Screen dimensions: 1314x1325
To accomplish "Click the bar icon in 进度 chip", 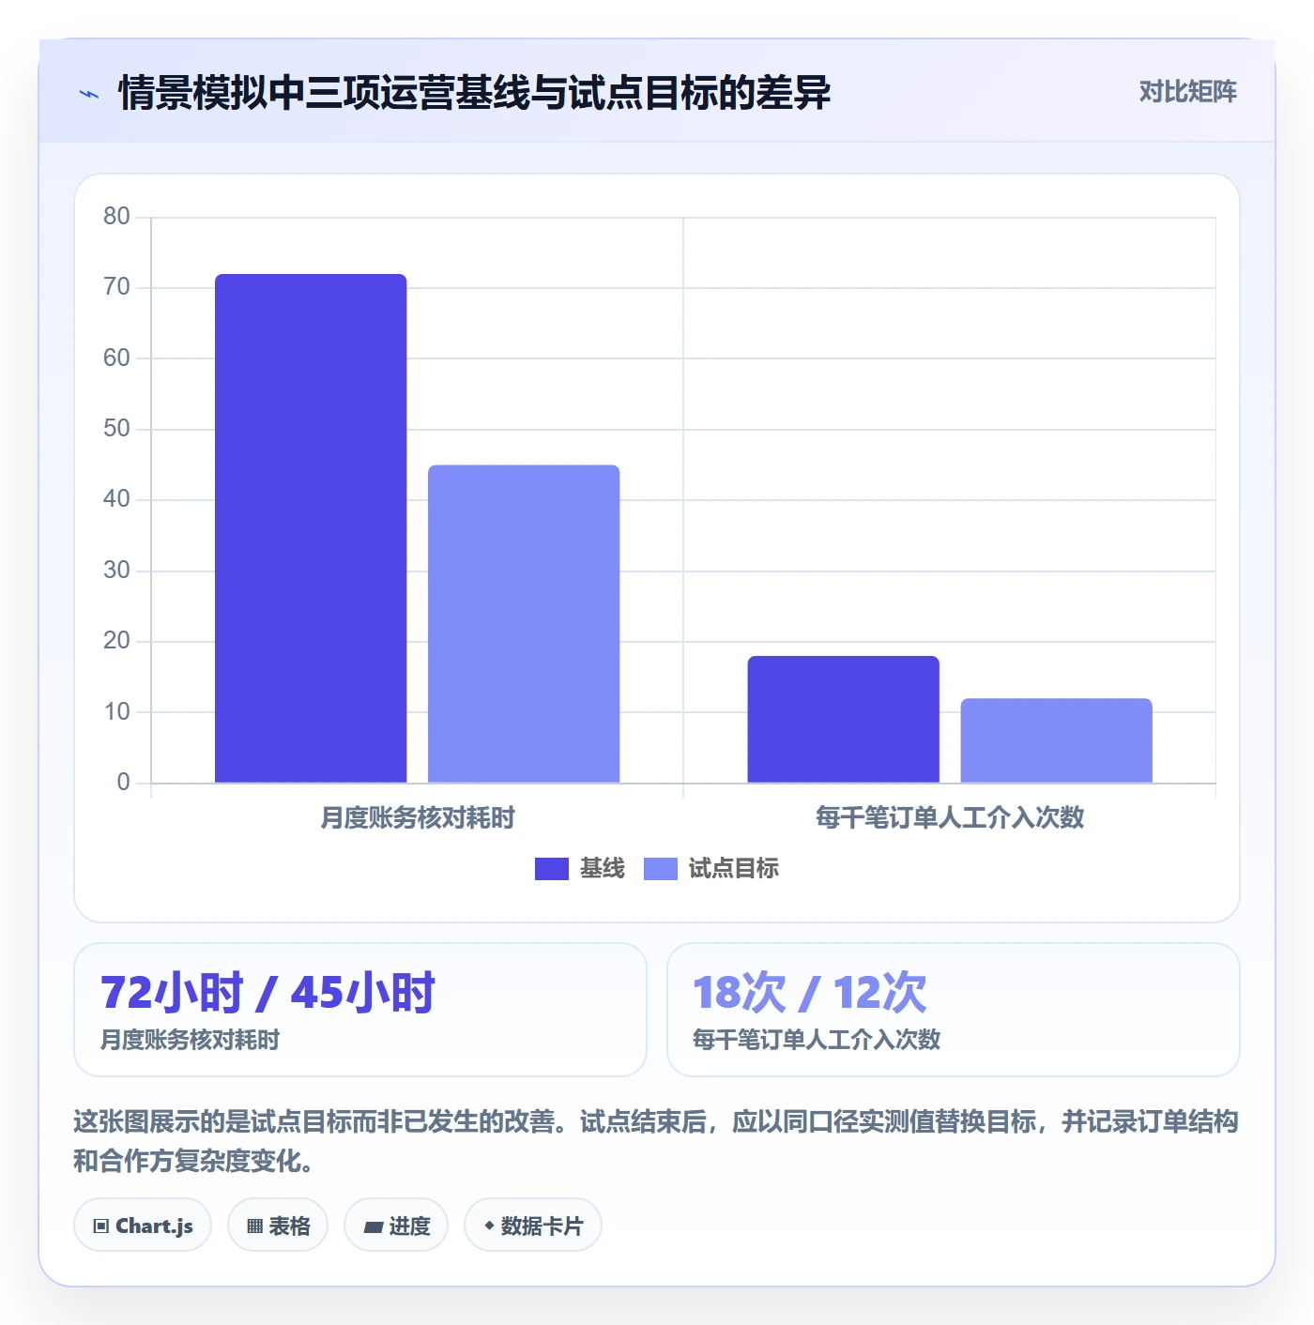I will 373,1227.
